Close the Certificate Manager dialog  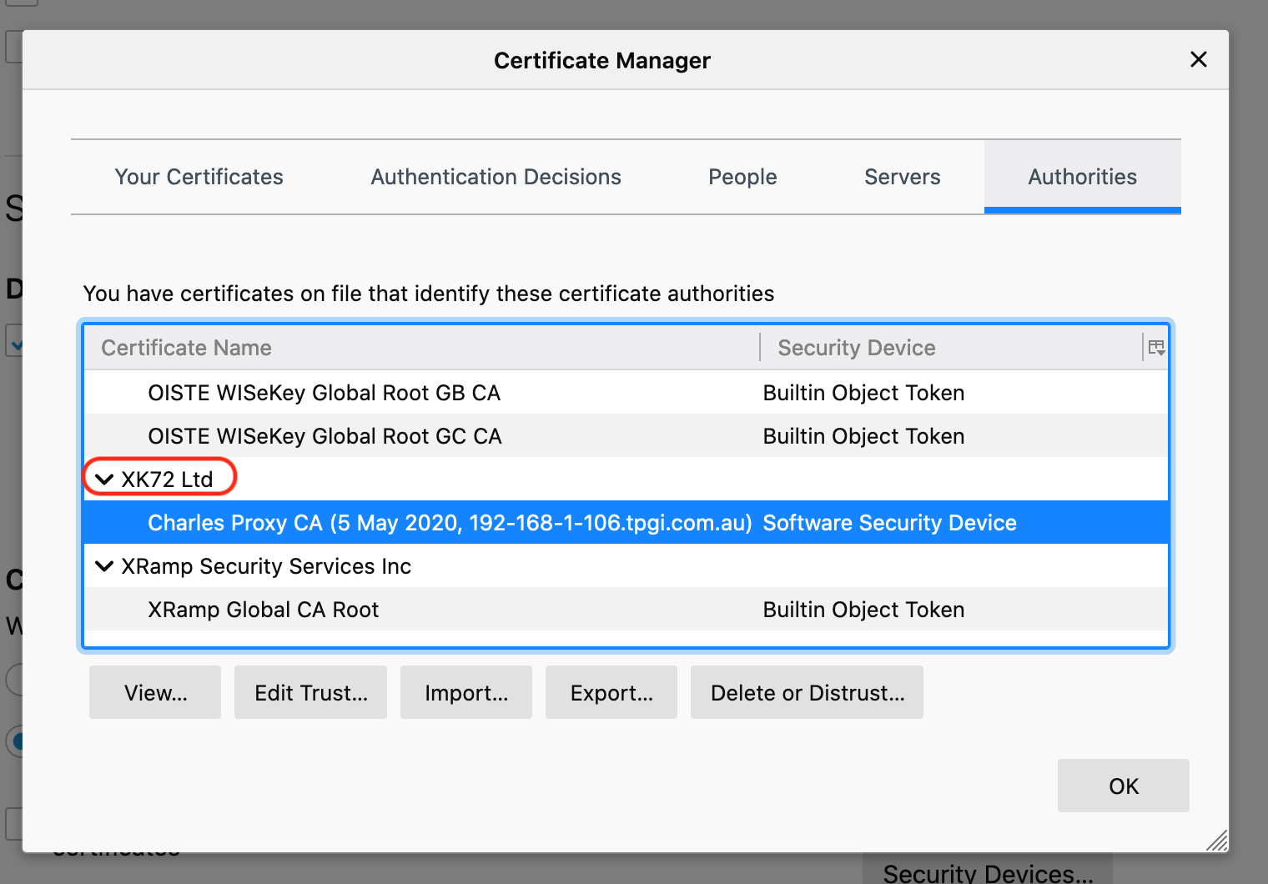pyautogui.click(x=1198, y=59)
